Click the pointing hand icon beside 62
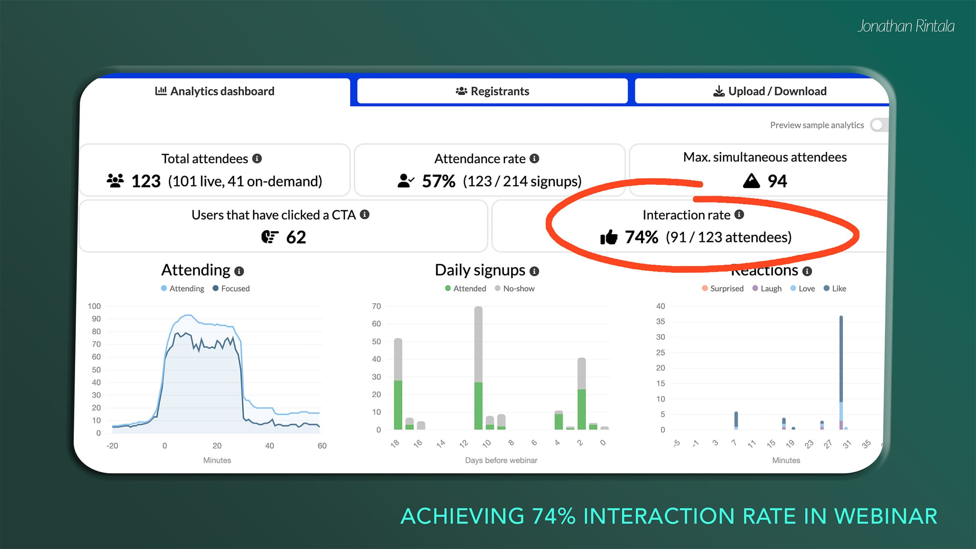 (x=270, y=237)
